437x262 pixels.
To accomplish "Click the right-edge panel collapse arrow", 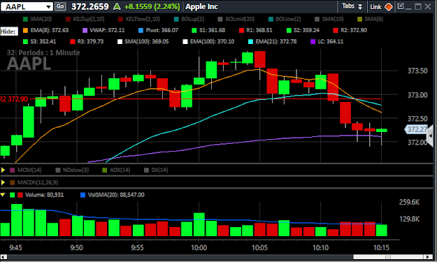I will 431,136.
